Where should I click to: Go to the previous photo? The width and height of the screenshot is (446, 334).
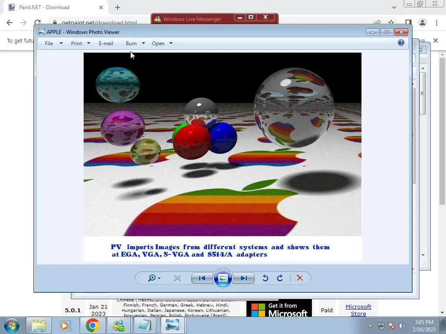pos(202,278)
